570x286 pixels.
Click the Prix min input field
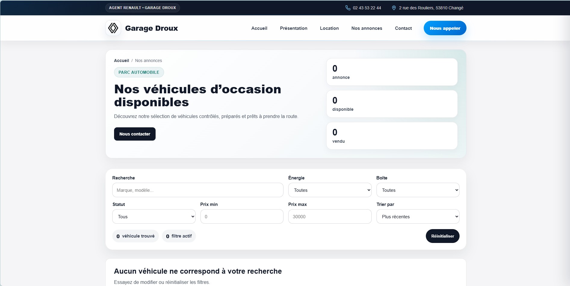(242, 216)
